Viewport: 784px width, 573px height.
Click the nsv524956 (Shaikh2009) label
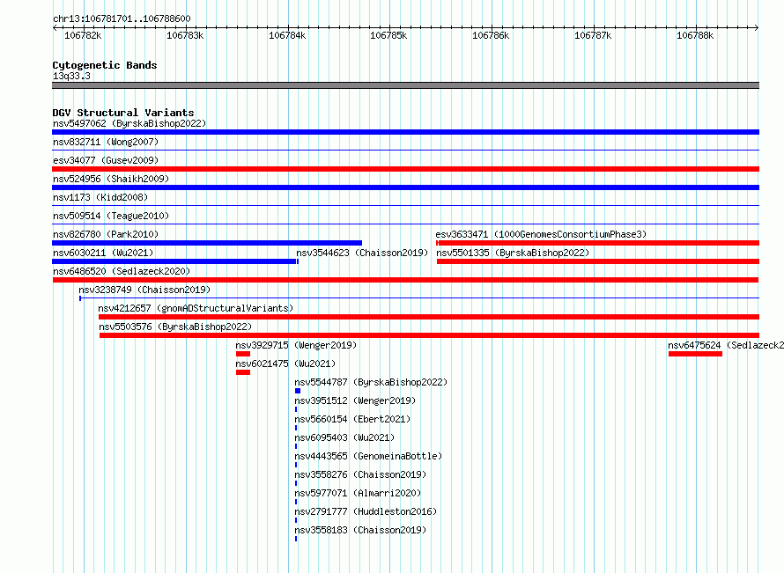[x=111, y=179]
